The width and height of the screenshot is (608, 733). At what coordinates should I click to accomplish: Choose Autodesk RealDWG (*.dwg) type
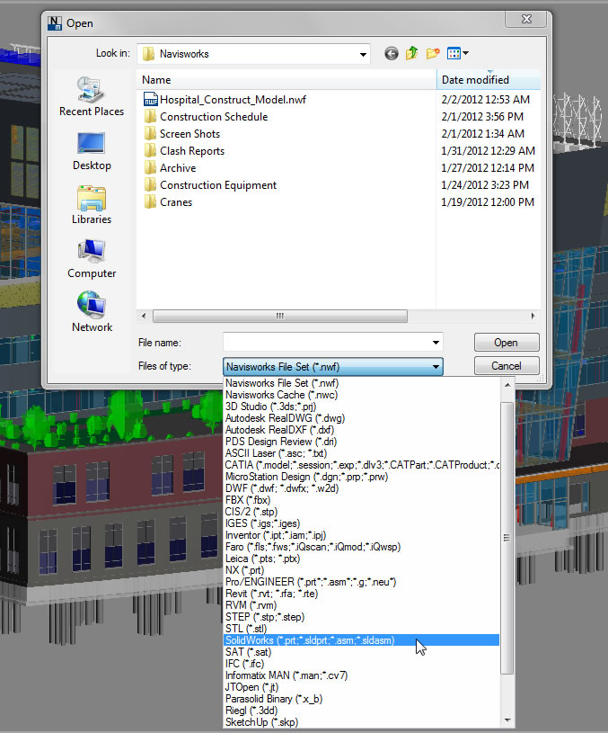click(361, 418)
